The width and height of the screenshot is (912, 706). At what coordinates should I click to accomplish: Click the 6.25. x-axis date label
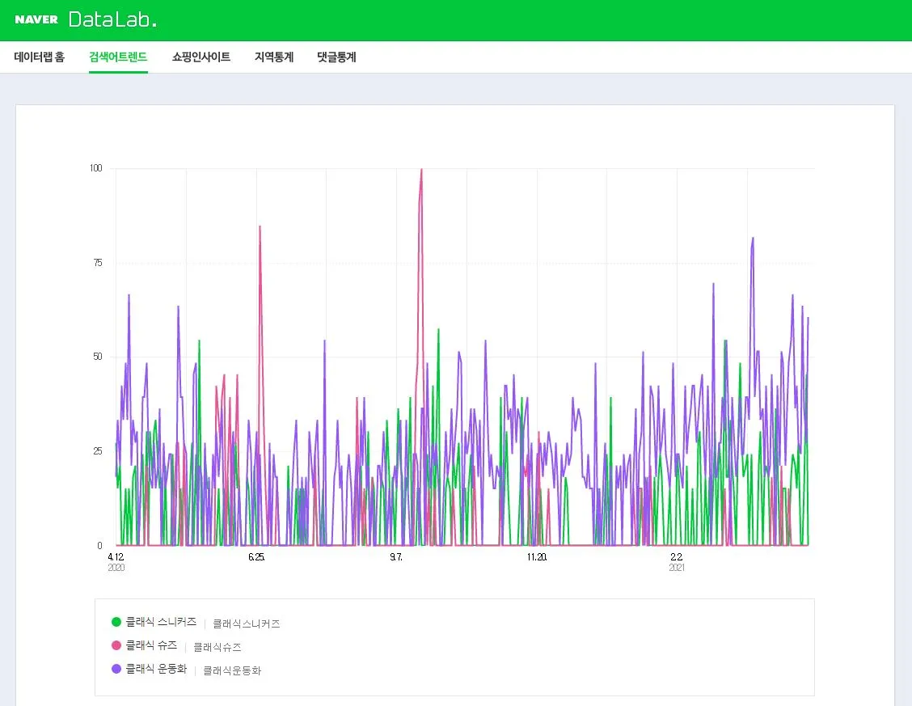click(x=256, y=557)
